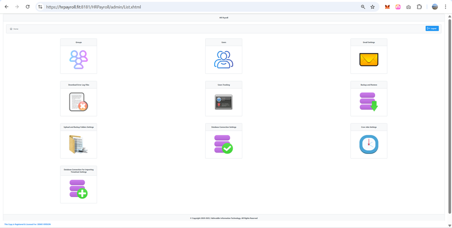The image size is (452, 228).
Task: Open the Users management icon
Action: [224, 59]
